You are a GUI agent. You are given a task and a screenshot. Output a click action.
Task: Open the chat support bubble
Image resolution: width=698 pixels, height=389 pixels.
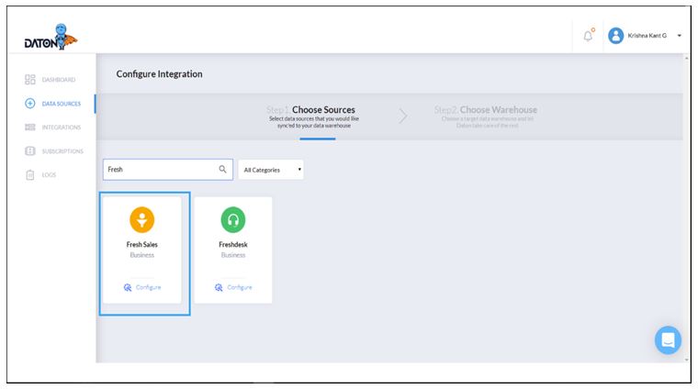pos(668,339)
